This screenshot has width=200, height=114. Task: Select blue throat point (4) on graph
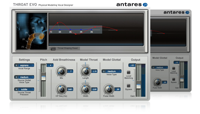(x=81, y=30)
